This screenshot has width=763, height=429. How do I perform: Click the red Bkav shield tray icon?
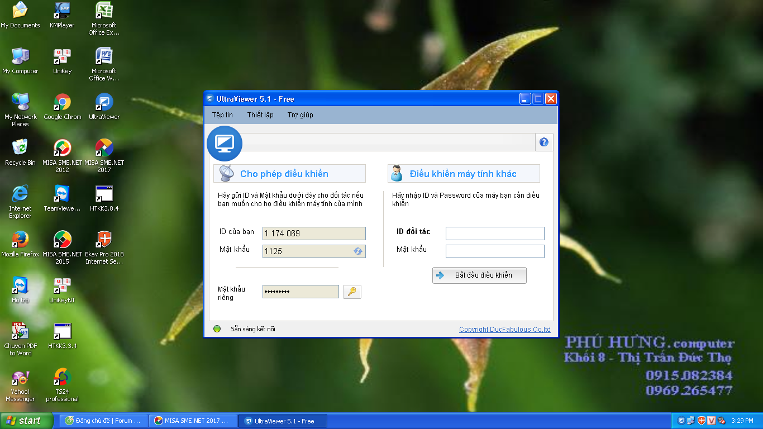pyautogui.click(x=702, y=421)
